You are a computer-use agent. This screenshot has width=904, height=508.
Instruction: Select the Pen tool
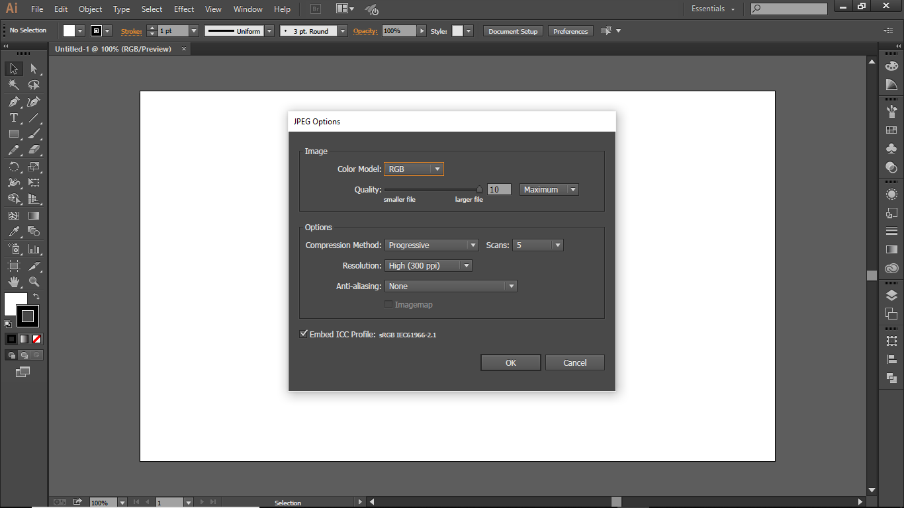[x=13, y=101]
